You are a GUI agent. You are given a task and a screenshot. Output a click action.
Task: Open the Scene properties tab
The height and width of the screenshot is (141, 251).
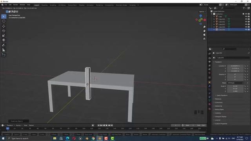pos(209,69)
